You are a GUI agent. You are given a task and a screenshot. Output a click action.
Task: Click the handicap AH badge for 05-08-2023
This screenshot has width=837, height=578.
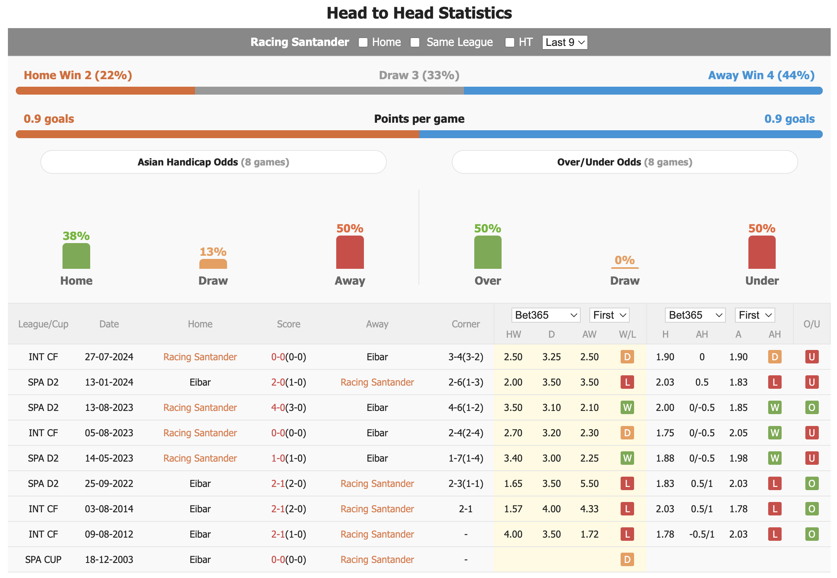pos(775,433)
